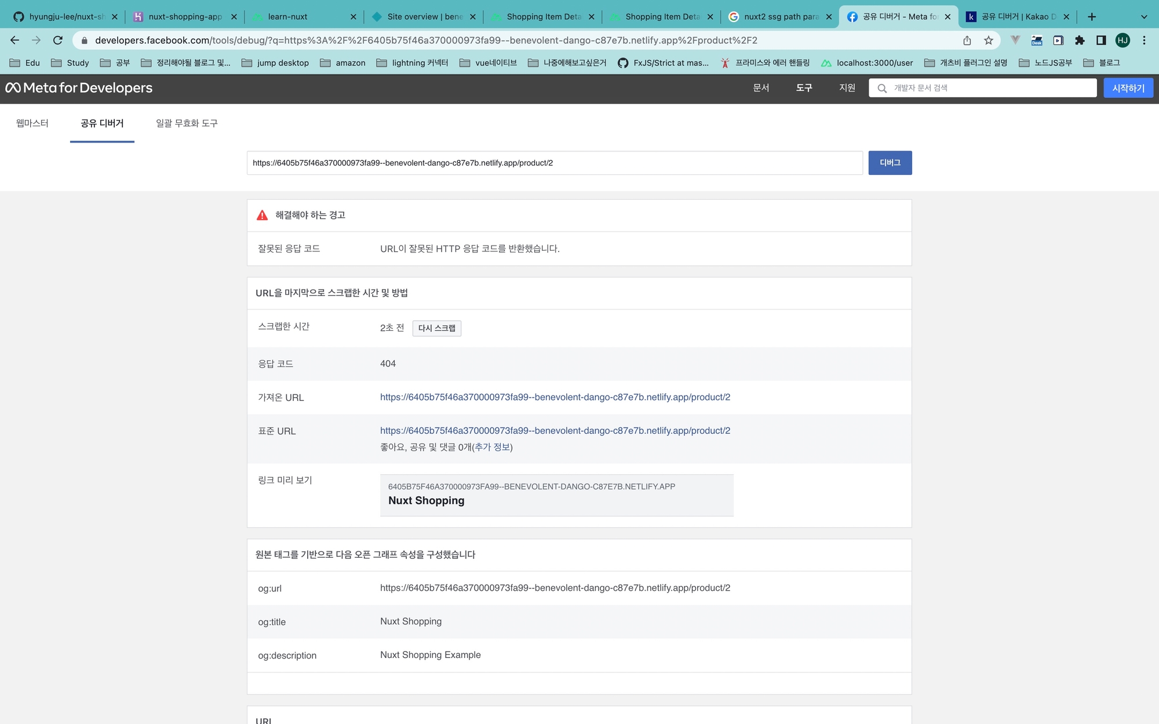Reload the page with refresh icon
1159x724 pixels.
tap(57, 40)
